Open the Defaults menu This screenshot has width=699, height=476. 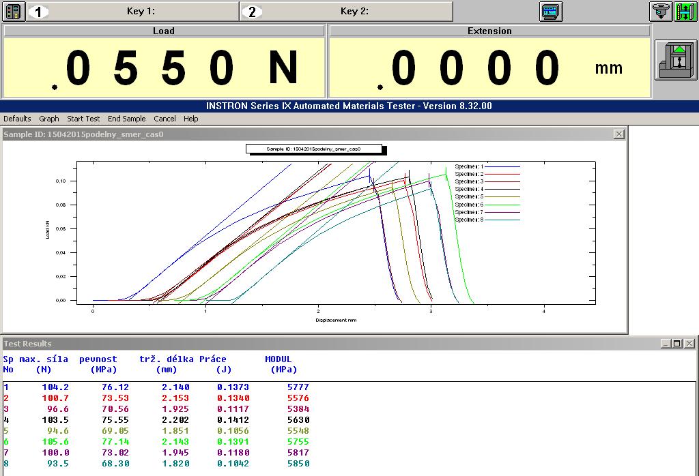(x=17, y=119)
